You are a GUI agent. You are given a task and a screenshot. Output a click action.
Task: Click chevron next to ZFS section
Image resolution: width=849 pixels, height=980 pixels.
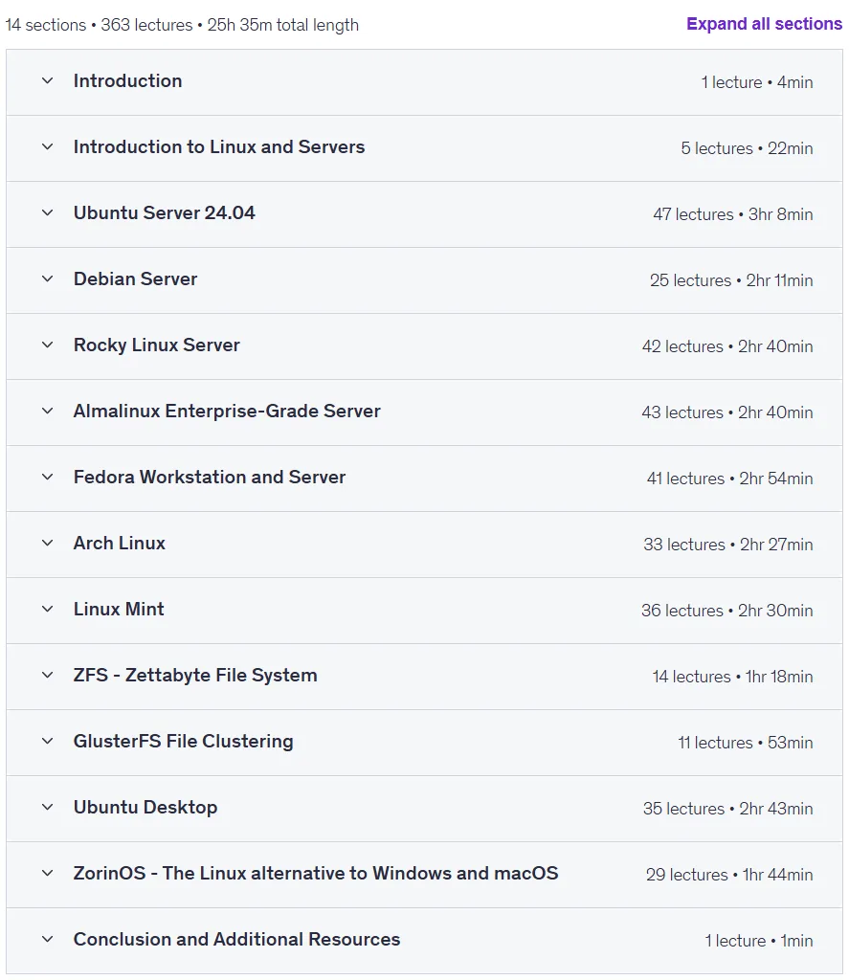pos(48,675)
